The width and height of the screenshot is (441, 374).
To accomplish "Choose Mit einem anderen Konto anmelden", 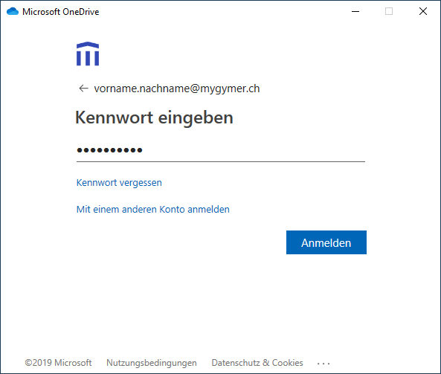I will [x=153, y=210].
